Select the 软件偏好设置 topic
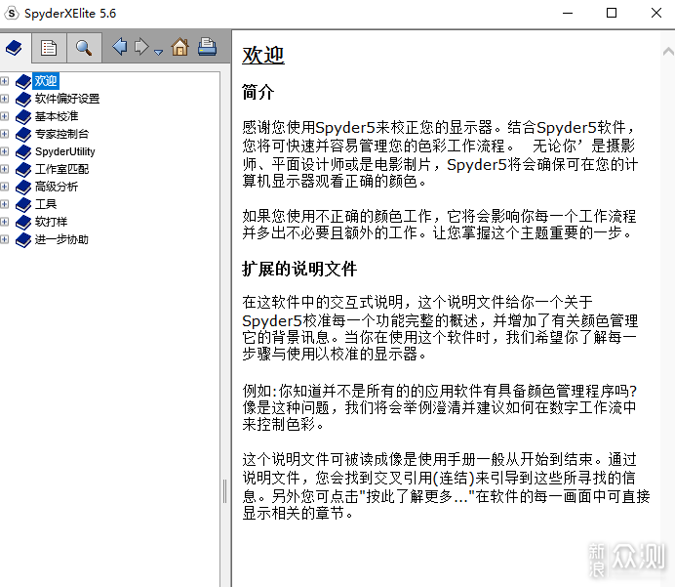The width and height of the screenshot is (675, 587). [x=67, y=99]
